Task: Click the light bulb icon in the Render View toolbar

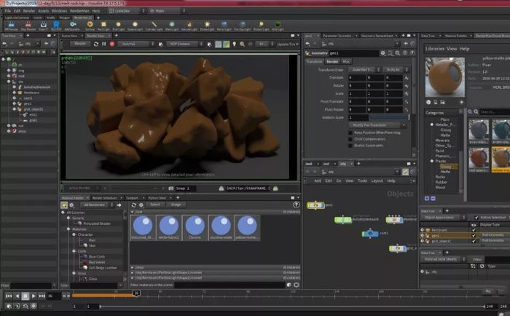Action: click(x=234, y=44)
